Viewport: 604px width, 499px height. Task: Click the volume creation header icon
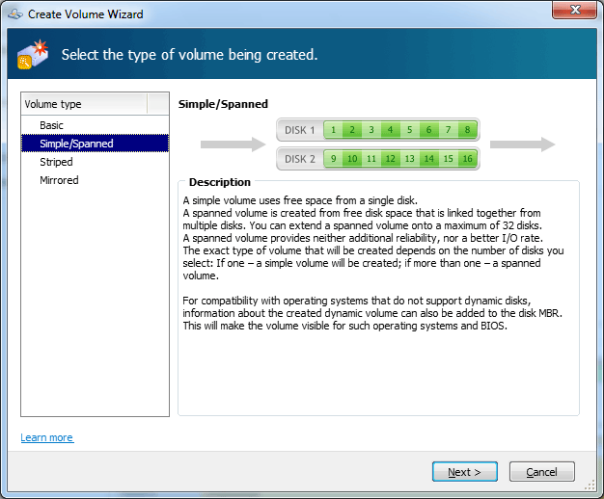(33, 54)
